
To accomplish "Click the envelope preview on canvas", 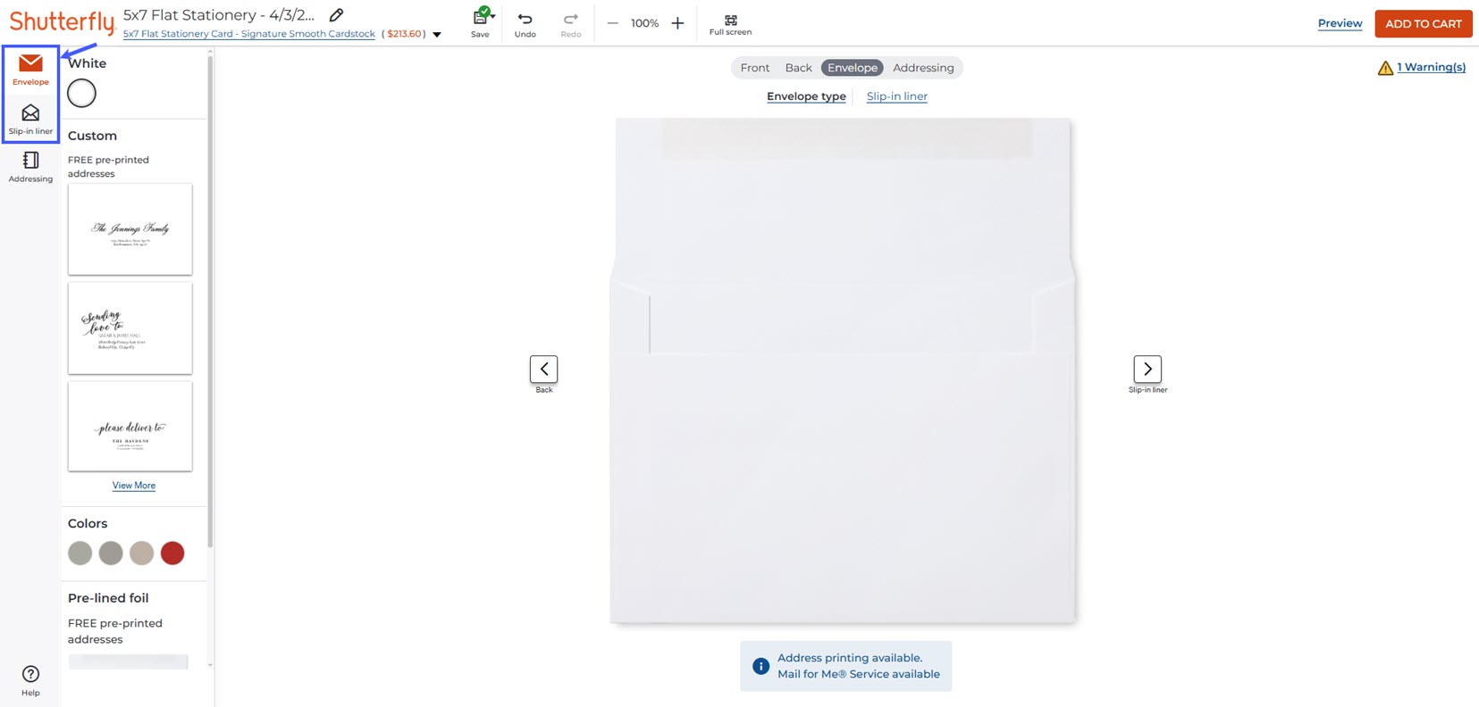I will point(843,370).
